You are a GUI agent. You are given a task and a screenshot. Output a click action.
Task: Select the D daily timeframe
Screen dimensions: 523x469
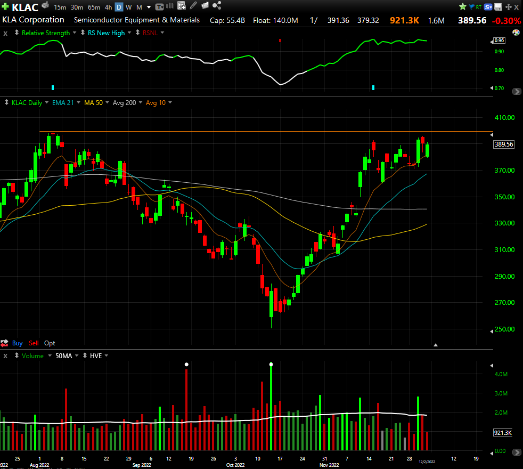(x=119, y=7)
